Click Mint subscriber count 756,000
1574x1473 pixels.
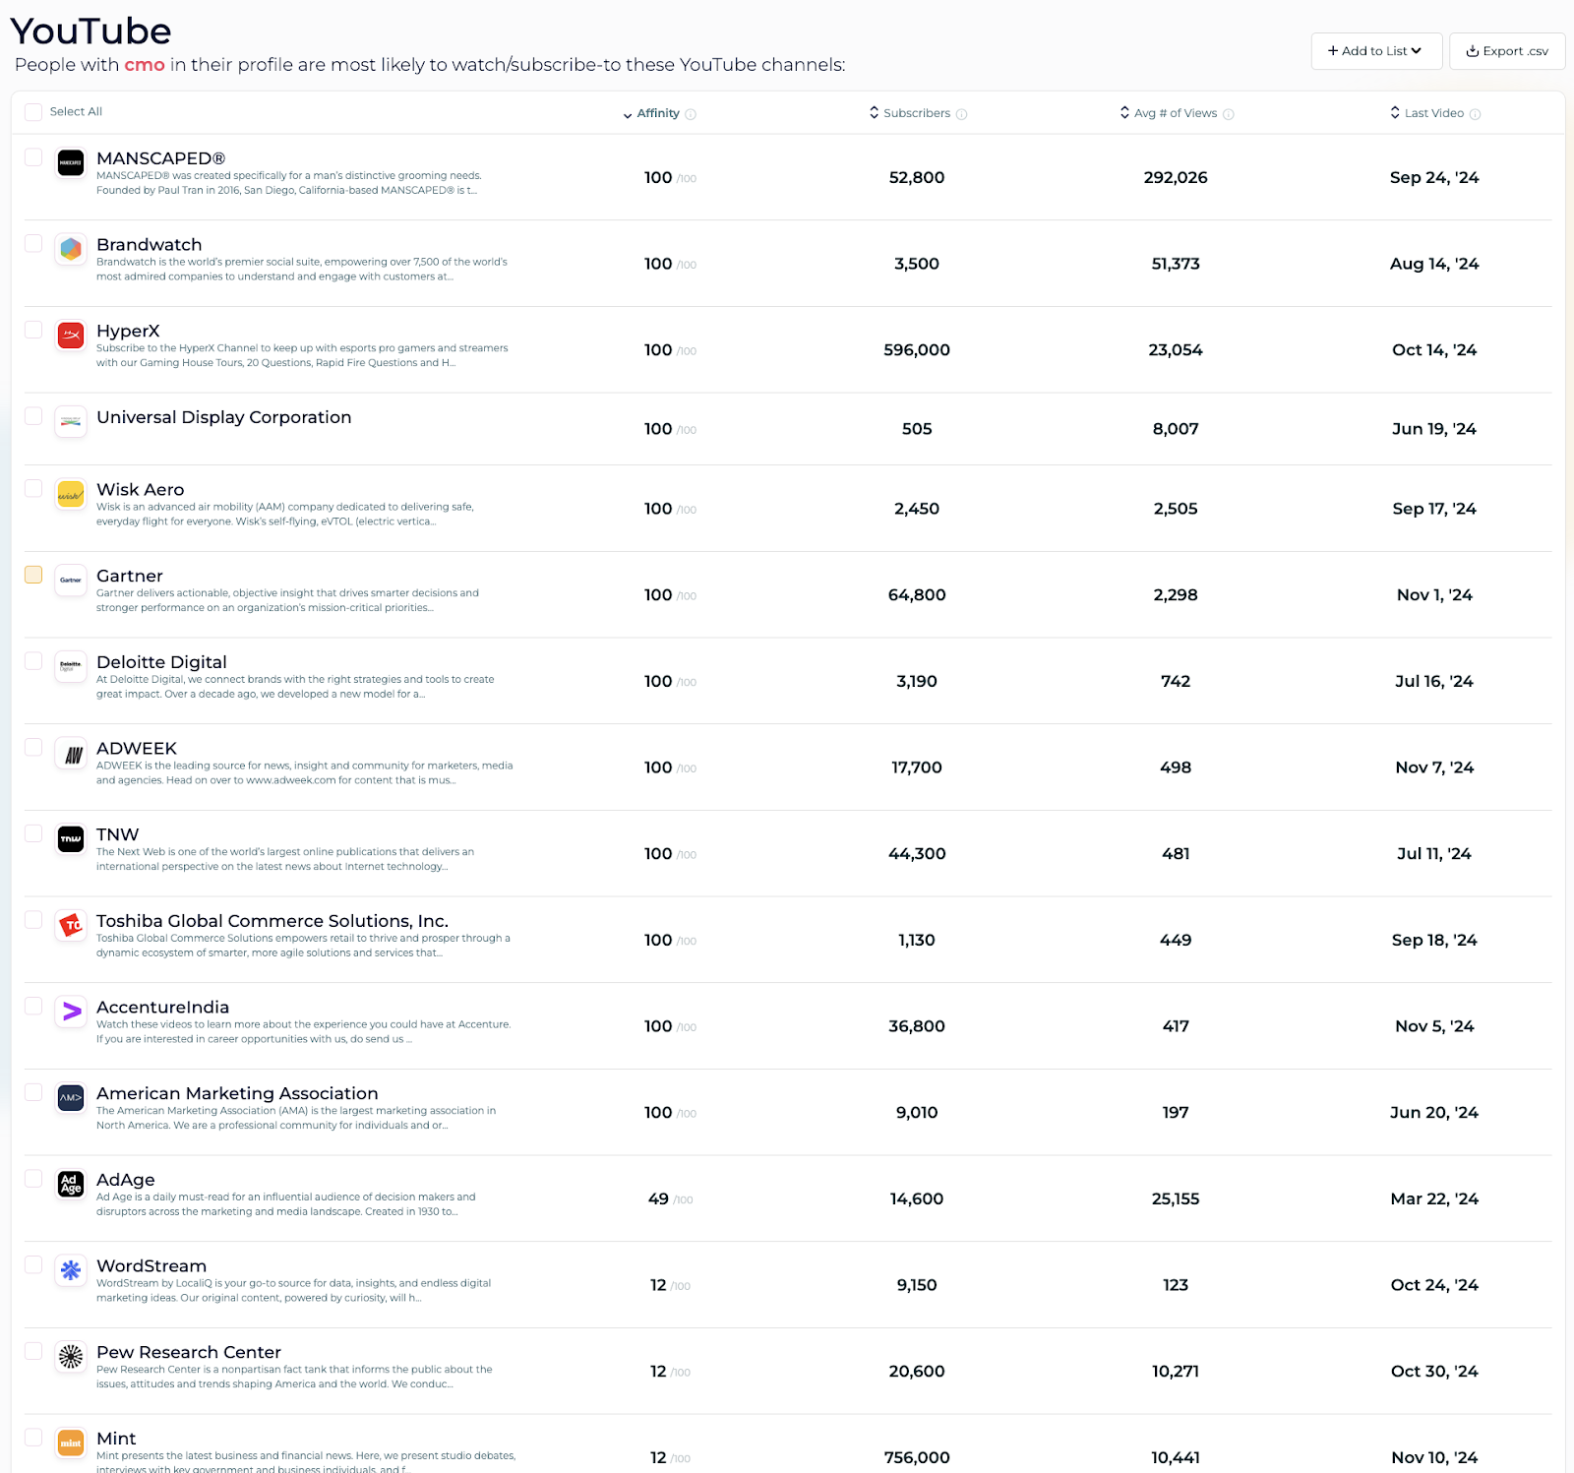917,1458
